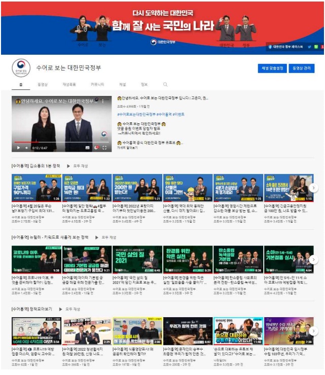Screen dimensions: 325x375
Task: Click '모두 재생' play icon for 김소통의 1분 정책
Action: (70, 166)
